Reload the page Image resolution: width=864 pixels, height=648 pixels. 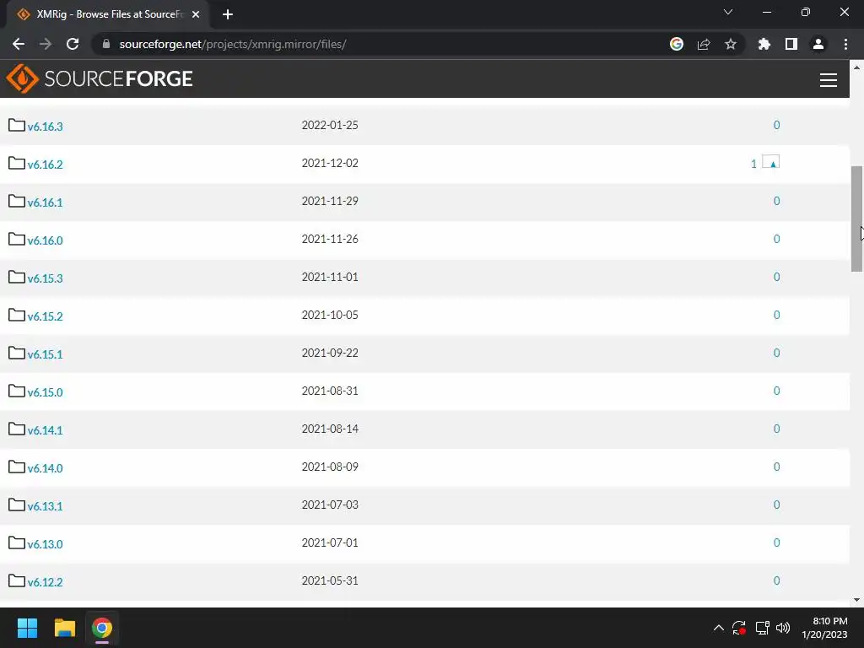pos(73,44)
